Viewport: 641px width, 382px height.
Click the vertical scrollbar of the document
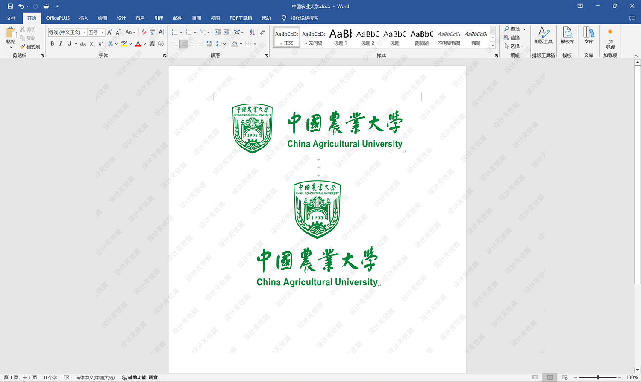click(x=637, y=175)
